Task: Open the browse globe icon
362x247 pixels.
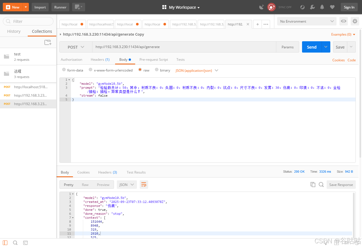Action: (302, 7)
